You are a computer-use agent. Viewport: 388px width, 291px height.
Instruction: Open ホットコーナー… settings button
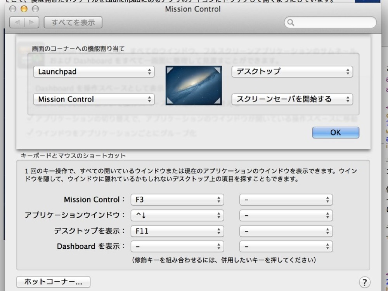(53, 282)
